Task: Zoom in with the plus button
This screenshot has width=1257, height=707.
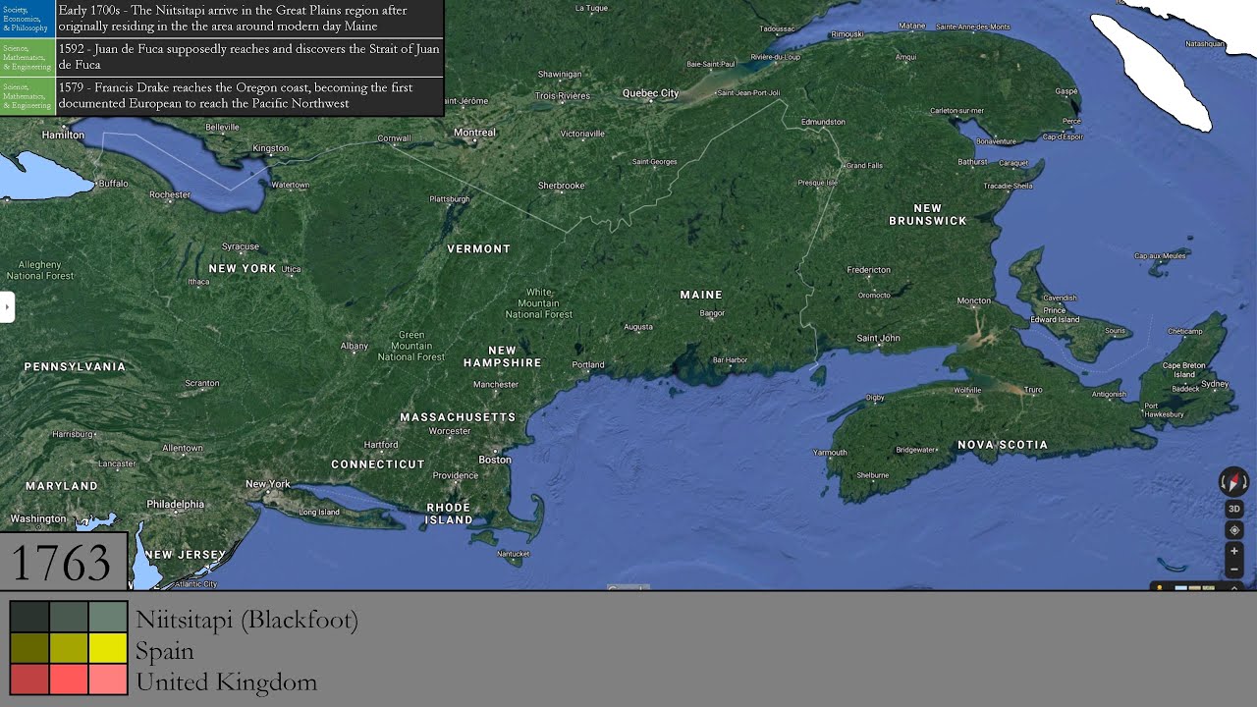Action: [1234, 552]
